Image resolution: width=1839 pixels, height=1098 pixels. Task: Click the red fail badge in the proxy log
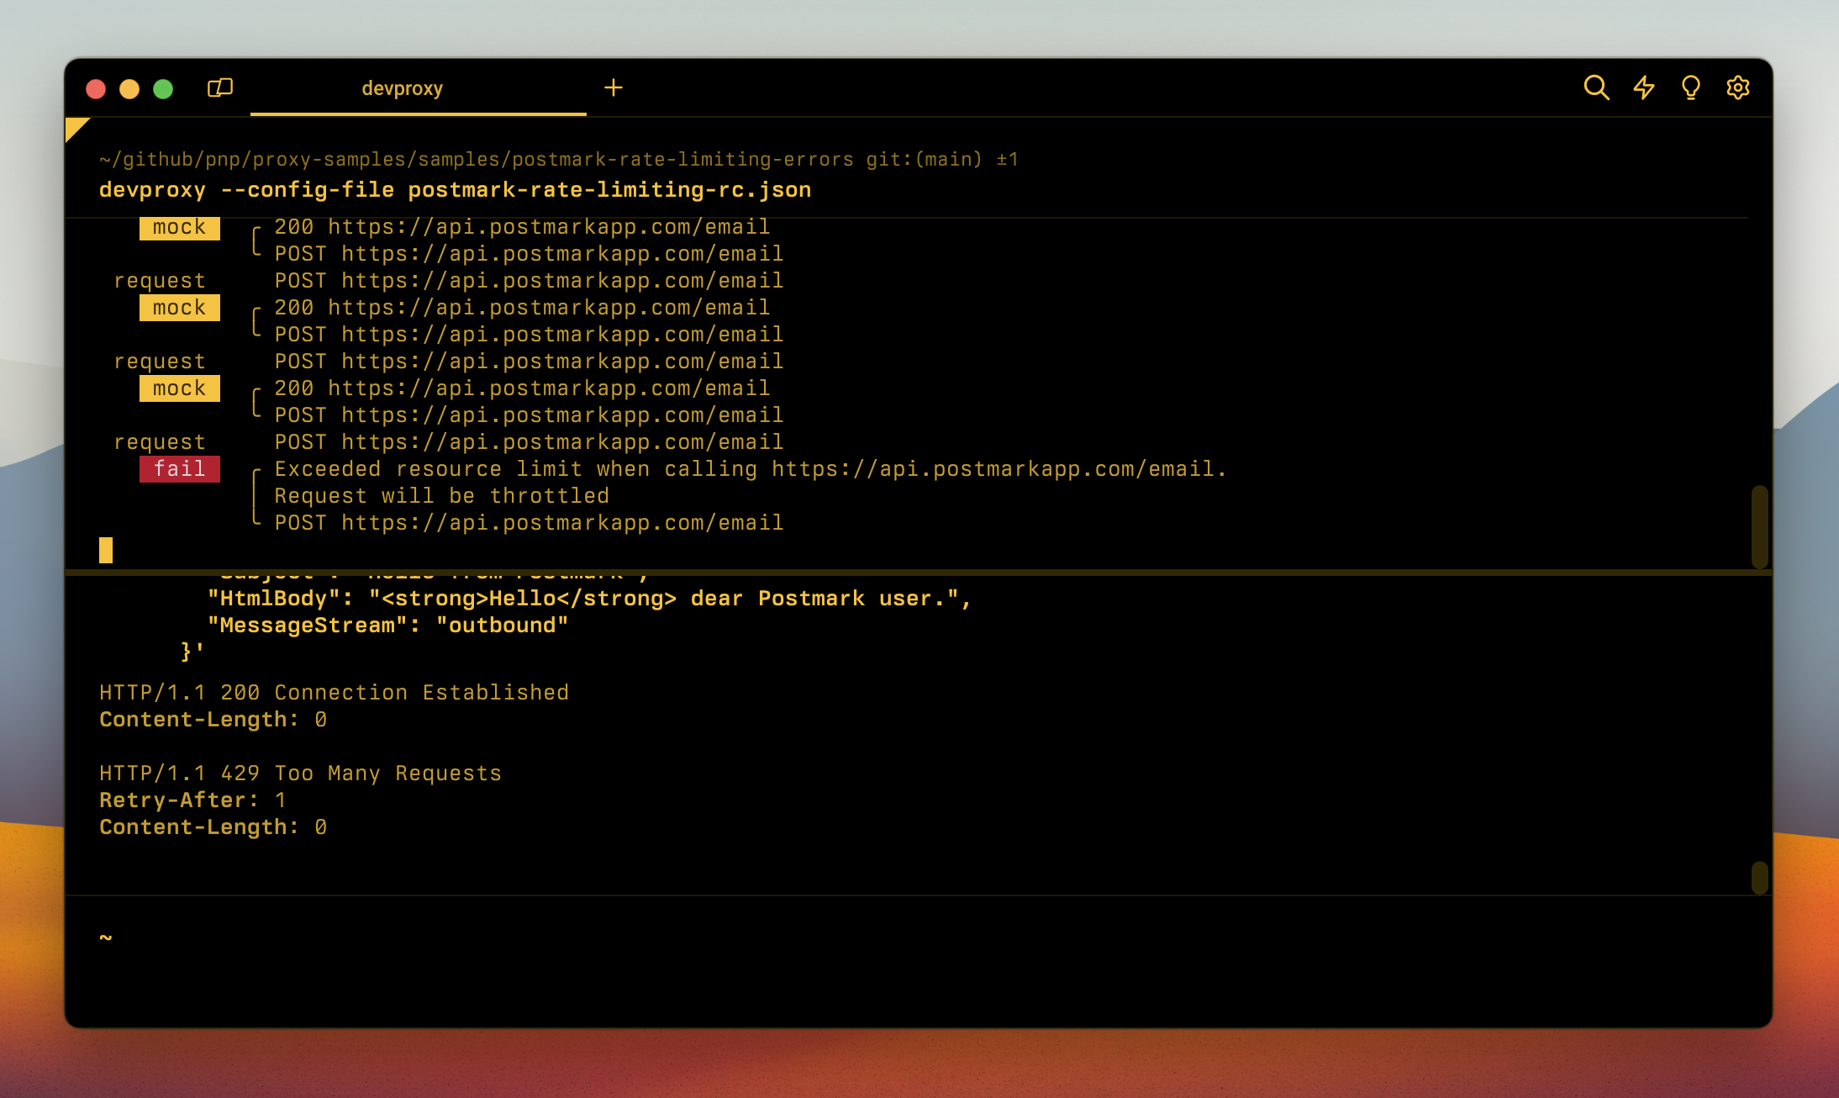[179, 468]
